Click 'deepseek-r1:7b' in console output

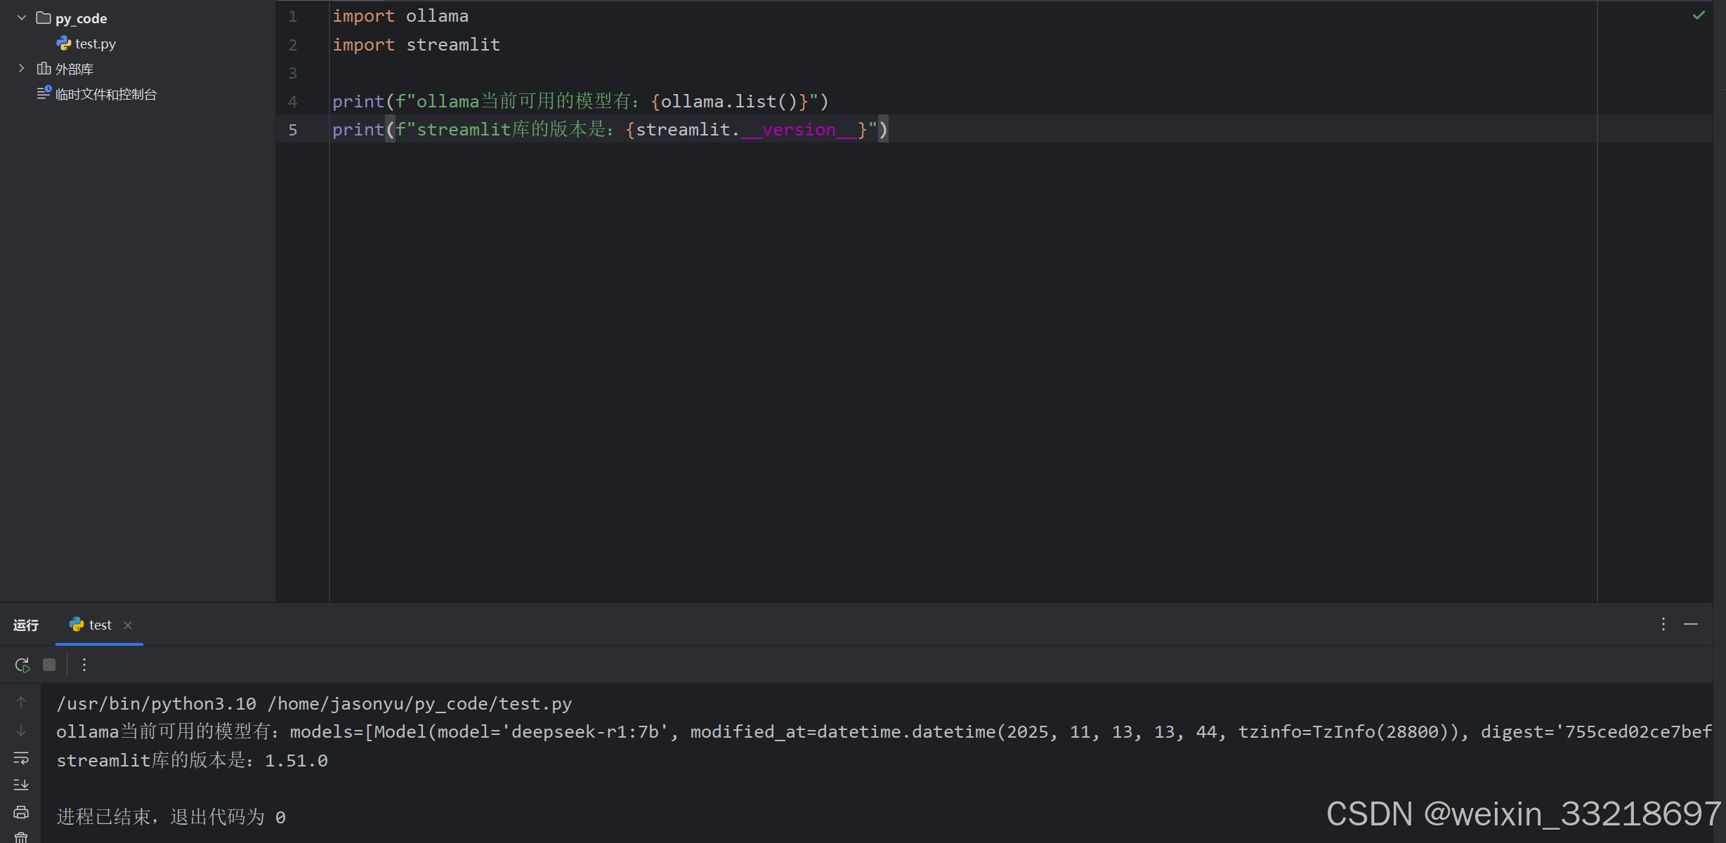tap(584, 732)
